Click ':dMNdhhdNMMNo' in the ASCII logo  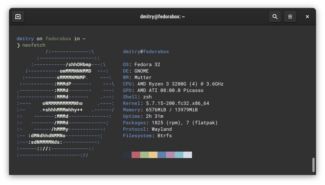(47, 136)
